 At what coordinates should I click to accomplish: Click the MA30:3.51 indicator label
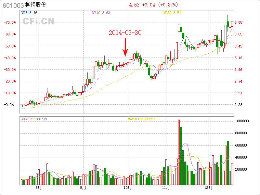click(x=172, y=13)
